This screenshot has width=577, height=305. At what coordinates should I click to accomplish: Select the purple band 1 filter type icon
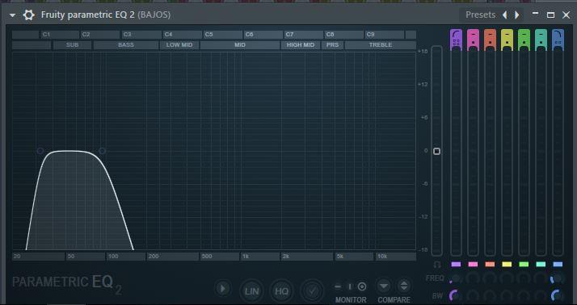[x=456, y=39]
